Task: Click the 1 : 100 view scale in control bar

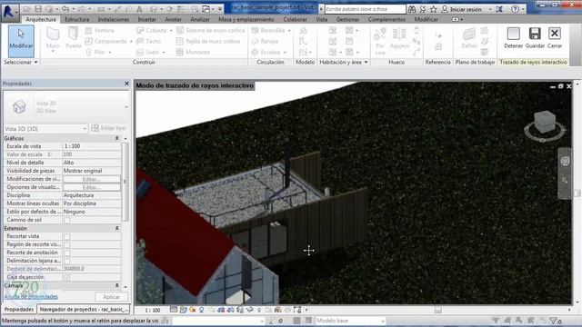Action: click(x=153, y=310)
